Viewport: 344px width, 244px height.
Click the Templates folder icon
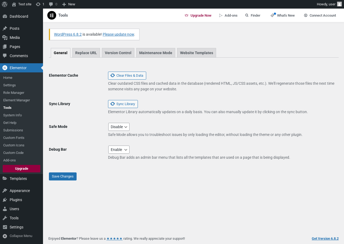[5, 179]
